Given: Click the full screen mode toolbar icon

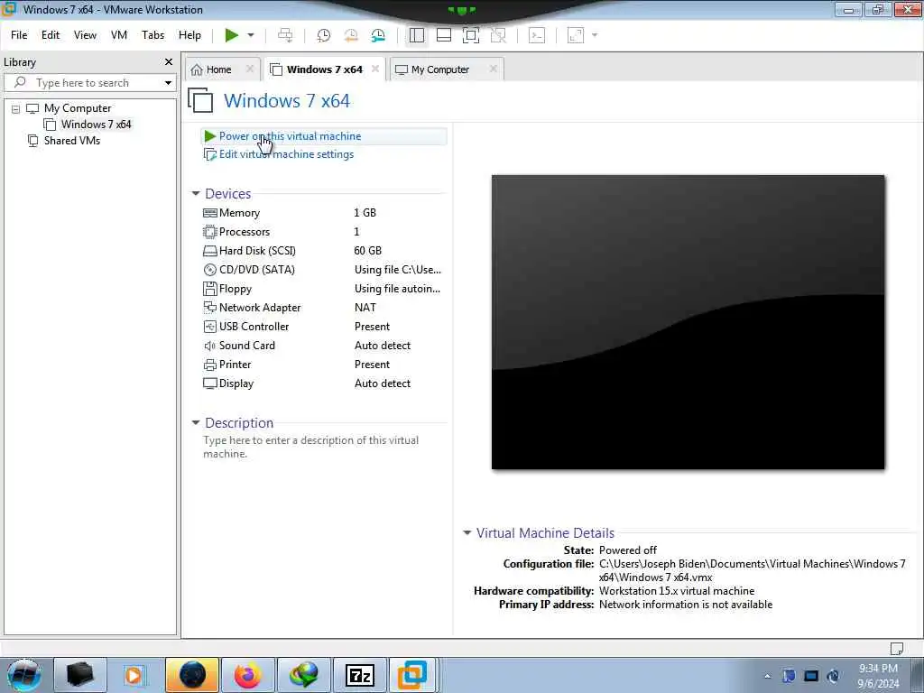Looking at the screenshot, I should tap(471, 35).
